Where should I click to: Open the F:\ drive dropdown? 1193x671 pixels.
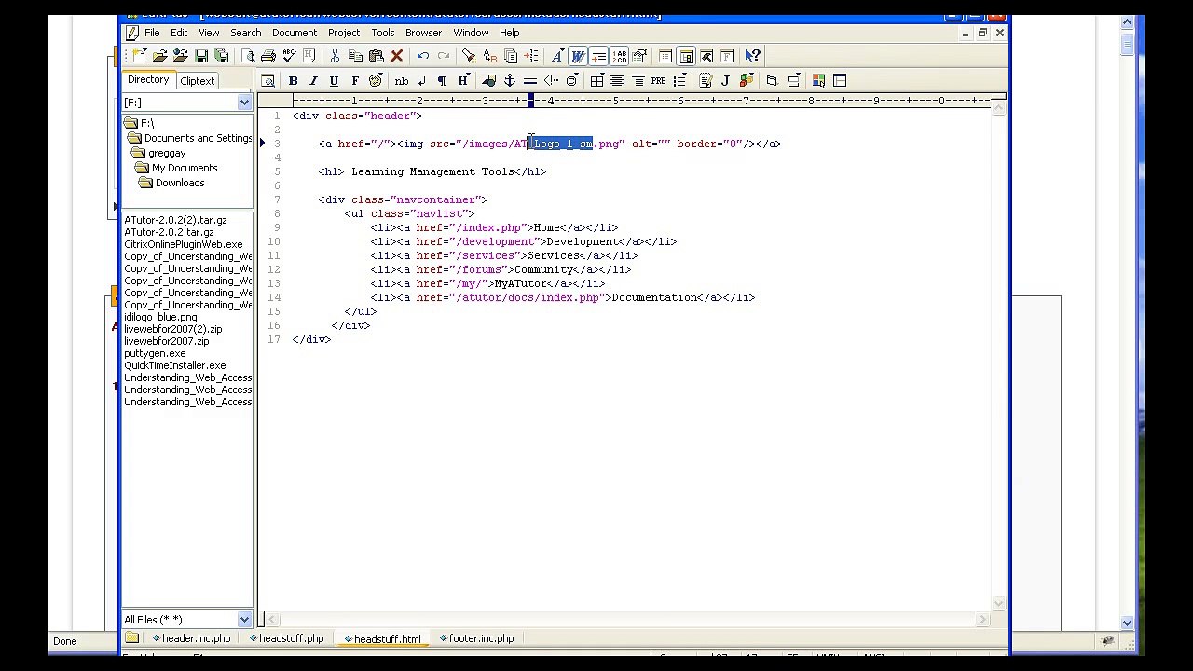(244, 103)
